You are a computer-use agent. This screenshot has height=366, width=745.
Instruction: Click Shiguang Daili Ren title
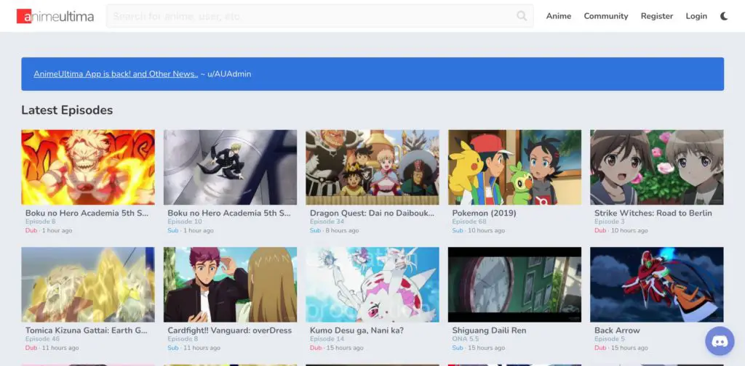coord(489,330)
